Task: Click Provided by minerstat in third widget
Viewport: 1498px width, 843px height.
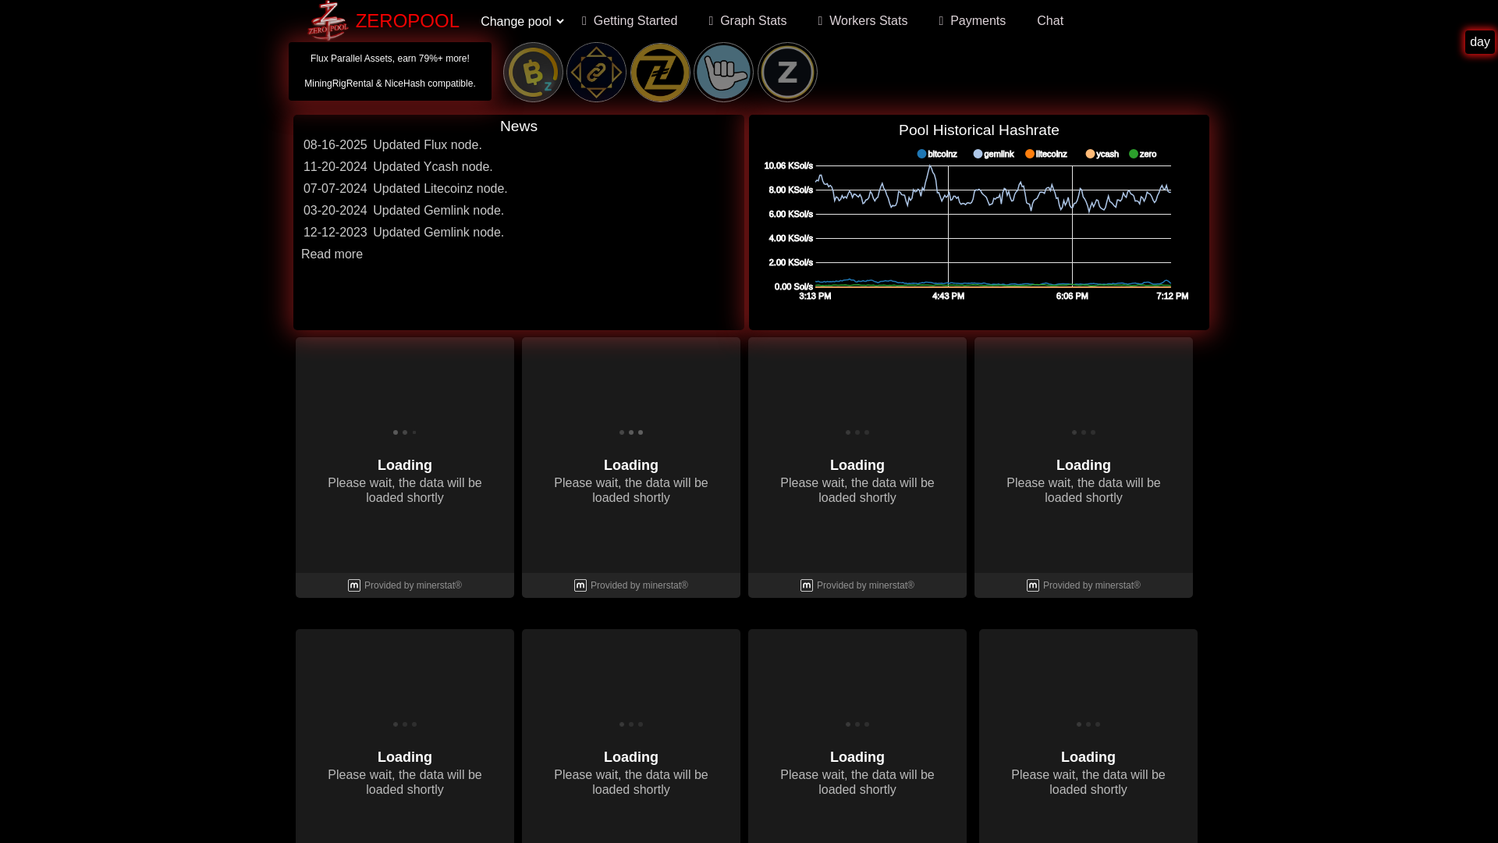Action: click(x=865, y=585)
